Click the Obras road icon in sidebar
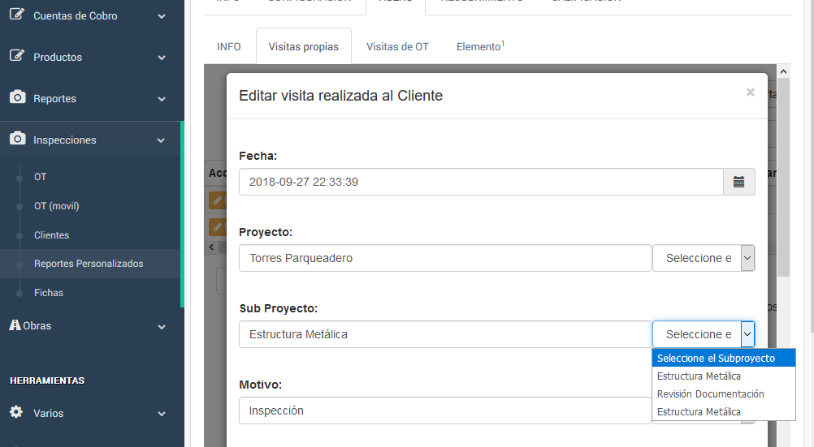Screen dimensions: 814x447 [15, 325]
